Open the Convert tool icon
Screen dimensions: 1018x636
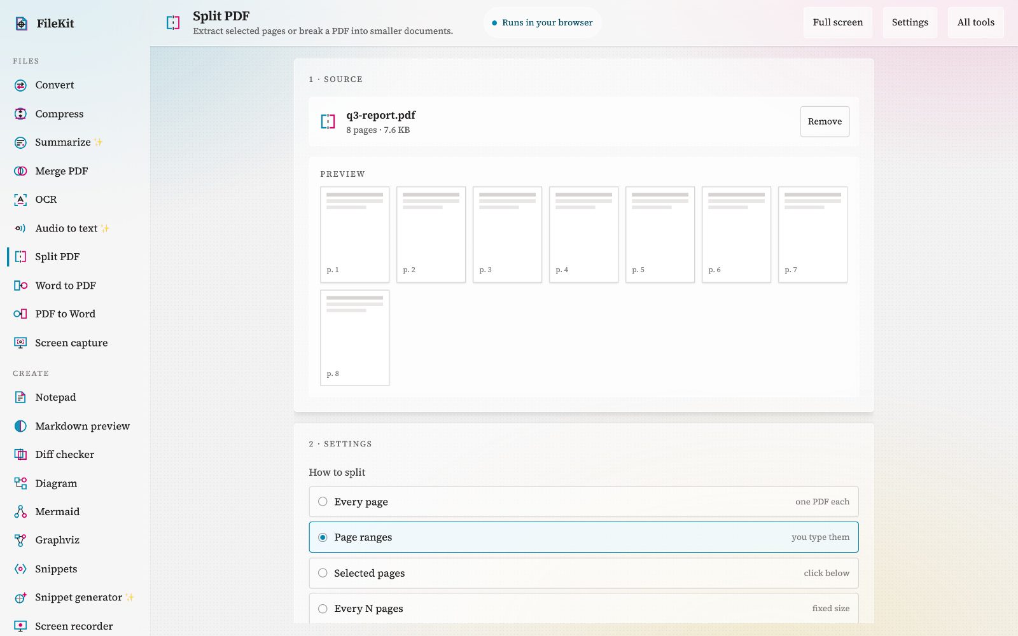20,85
